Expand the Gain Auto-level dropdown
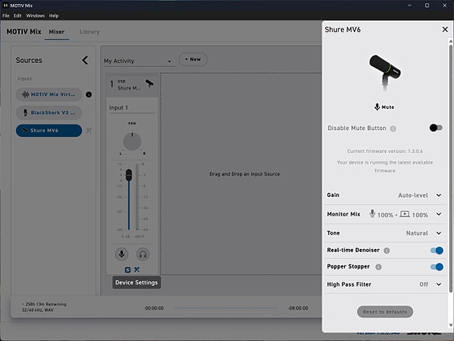The width and height of the screenshot is (454, 341). pos(439,195)
